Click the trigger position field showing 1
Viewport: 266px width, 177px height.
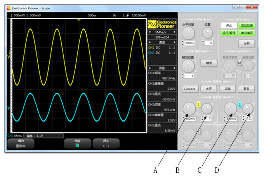tap(190, 76)
